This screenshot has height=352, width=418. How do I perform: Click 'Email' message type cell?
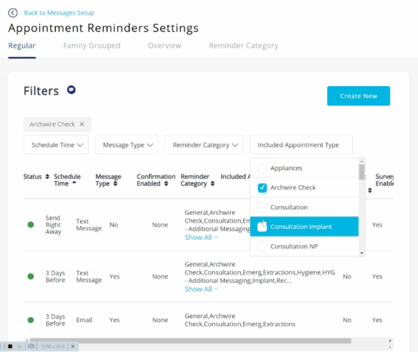(x=84, y=320)
